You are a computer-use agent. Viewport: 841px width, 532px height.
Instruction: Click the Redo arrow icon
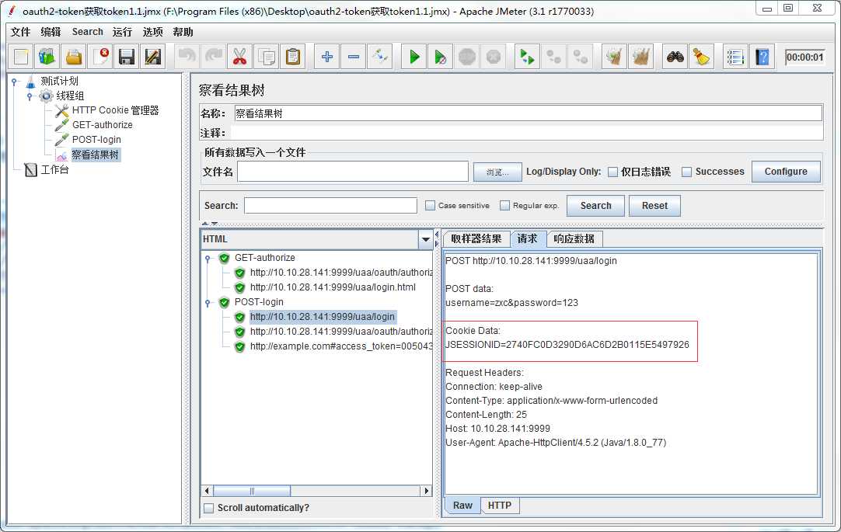[x=214, y=56]
